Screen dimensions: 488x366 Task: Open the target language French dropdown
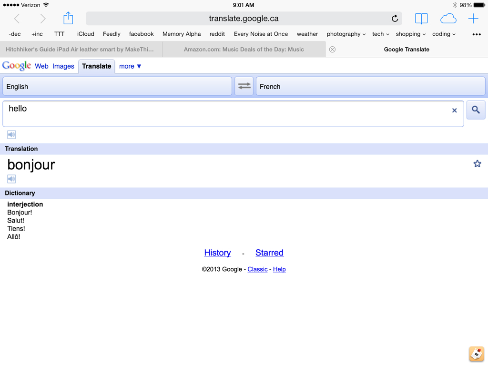[370, 86]
